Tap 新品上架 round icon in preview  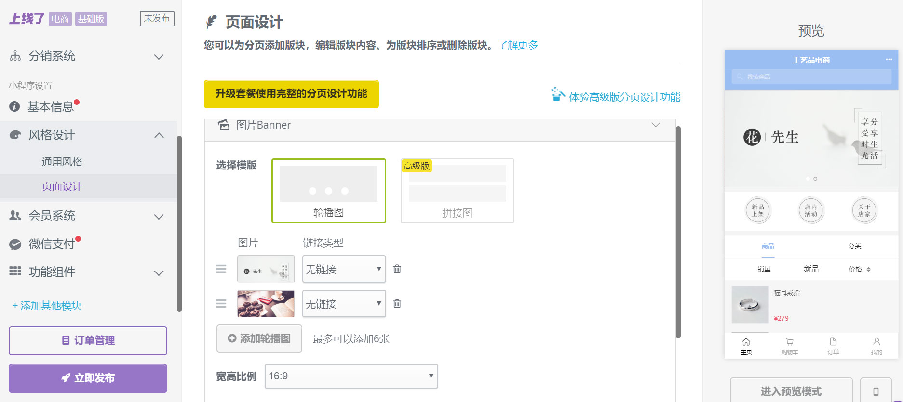coord(758,210)
